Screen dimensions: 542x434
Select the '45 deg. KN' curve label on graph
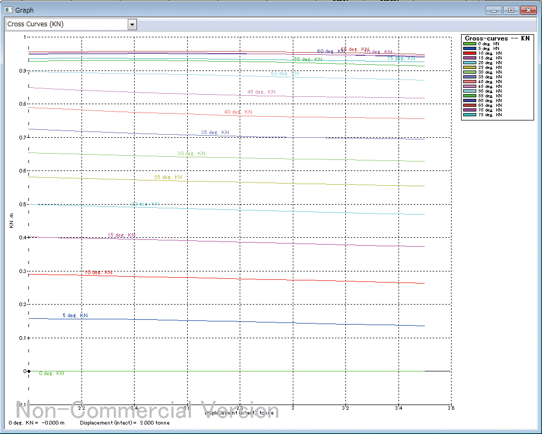tap(261, 92)
